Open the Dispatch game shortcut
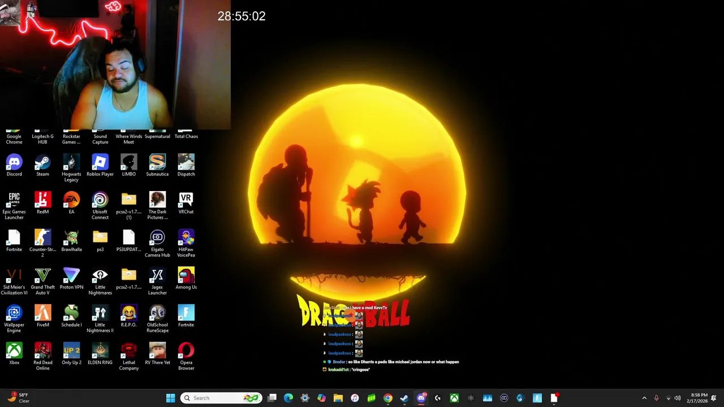The image size is (724, 407). 186,166
